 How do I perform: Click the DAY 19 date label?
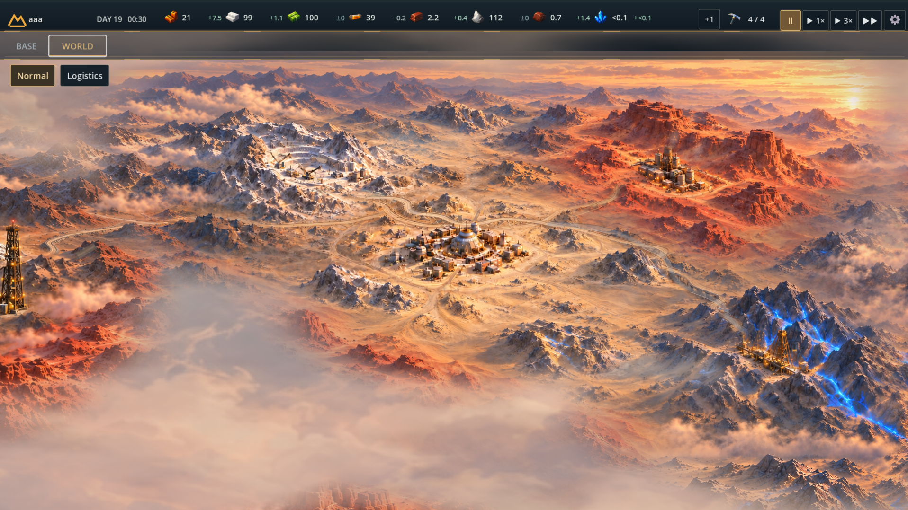coord(109,19)
